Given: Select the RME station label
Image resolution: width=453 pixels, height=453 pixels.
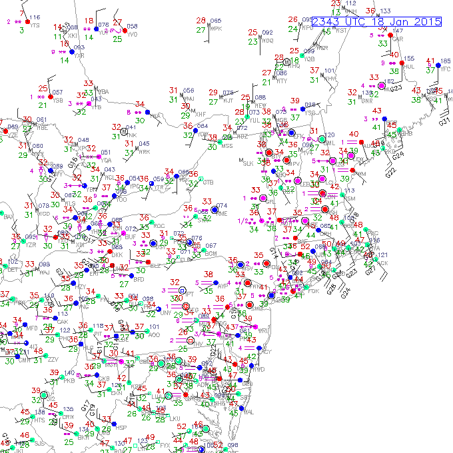Looking at the screenshot, I should (x=222, y=213).
